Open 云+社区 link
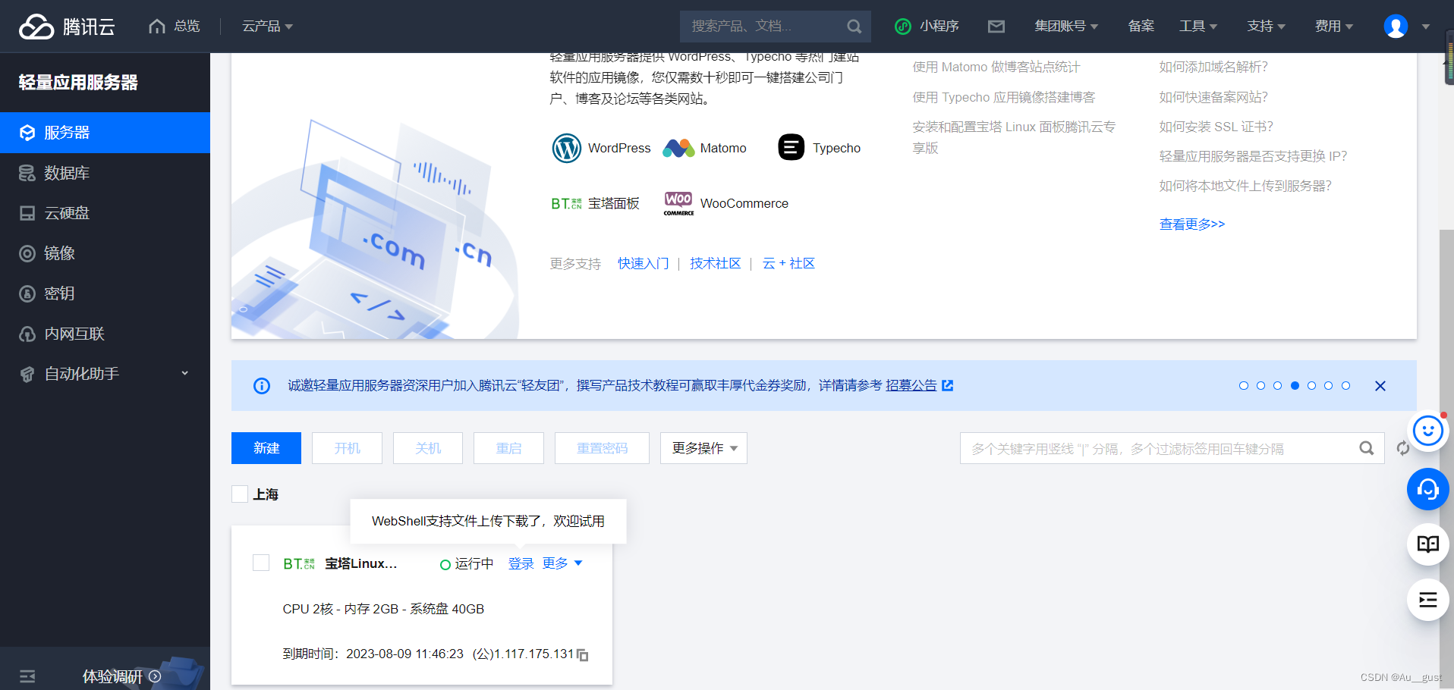This screenshot has height=690, width=1454. pyautogui.click(x=788, y=263)
